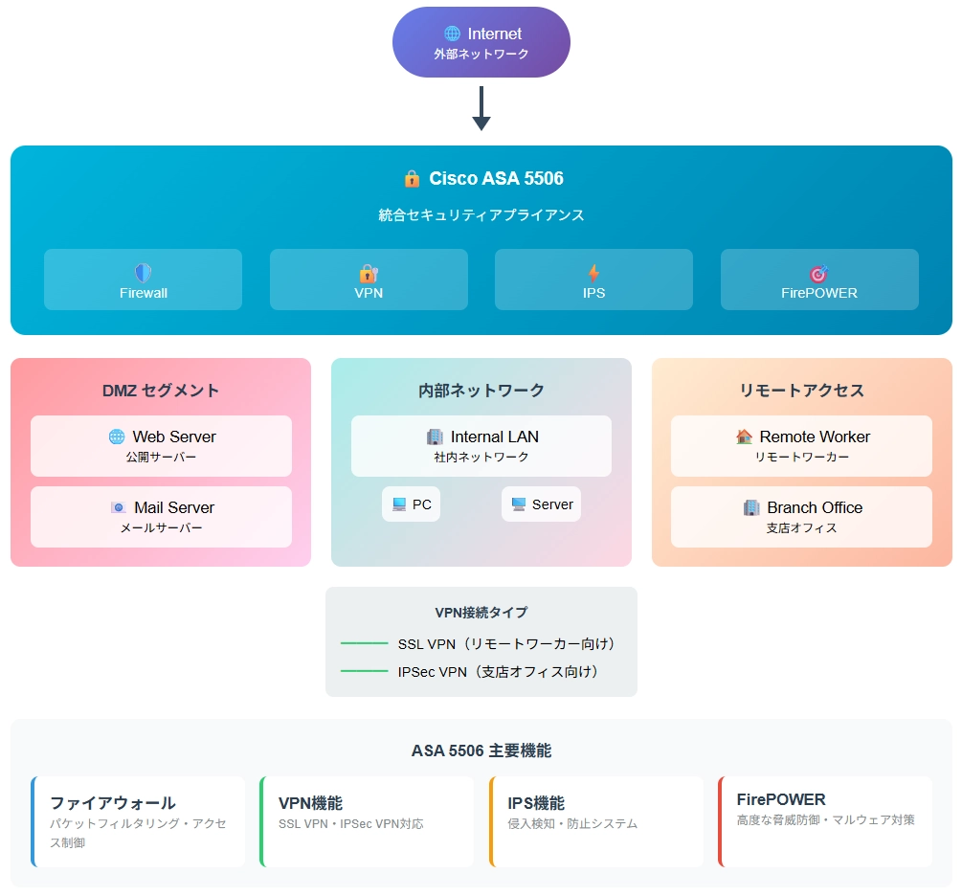Viewport: 962px width, 896px height.
Task: Click the SSL VPN legend entry text
Action: point(506,644)
